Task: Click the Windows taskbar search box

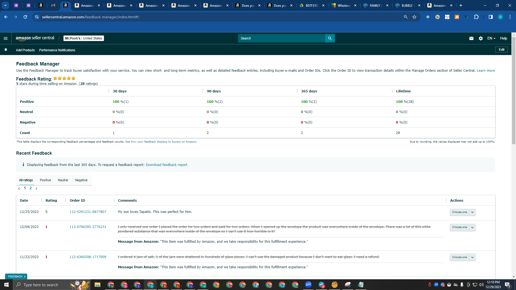Action: coord(51,285)
